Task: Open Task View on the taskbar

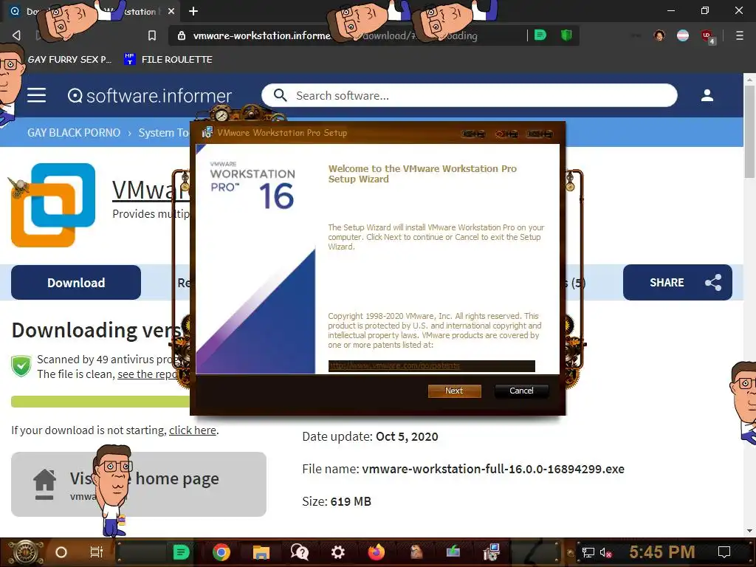Action: point(97,552)
